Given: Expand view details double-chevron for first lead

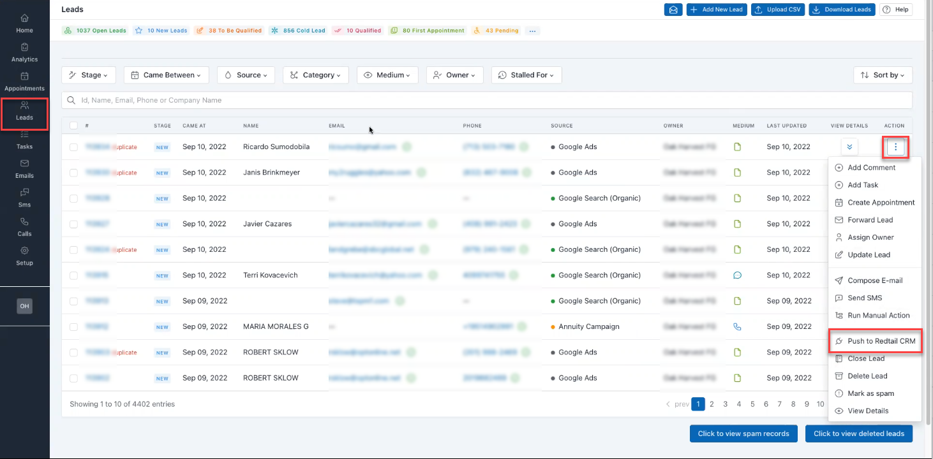Looking at the screenshot, I should (849, 147).
